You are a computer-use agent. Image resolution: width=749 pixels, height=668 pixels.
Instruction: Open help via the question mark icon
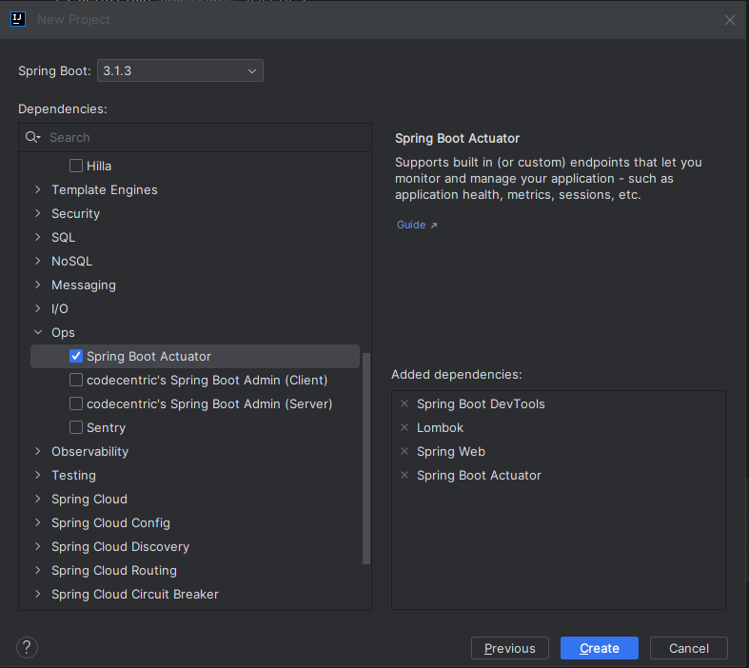pyautogui.click(x=27, y=647)
